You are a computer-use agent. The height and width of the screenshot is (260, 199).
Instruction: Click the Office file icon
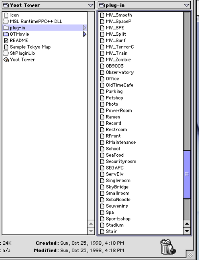click(102, 79)
